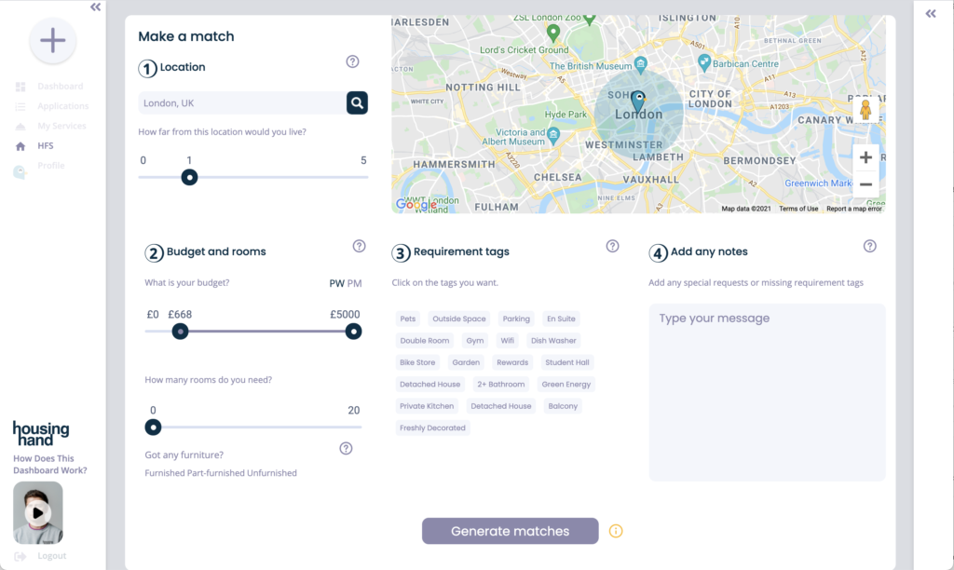Viewport: 954px width, 570px height.
Task: Click Logout in sidebar
Action: click(x=52, y=555)
